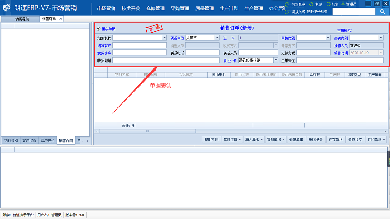This screenshot has width=390, height=219.
Task: Open the 仓储管理 menu
Action: click(x=156, y=9)
